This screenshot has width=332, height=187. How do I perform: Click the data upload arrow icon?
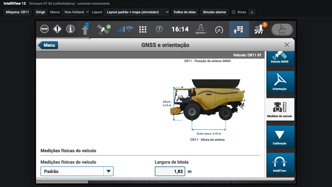[85, 29]
